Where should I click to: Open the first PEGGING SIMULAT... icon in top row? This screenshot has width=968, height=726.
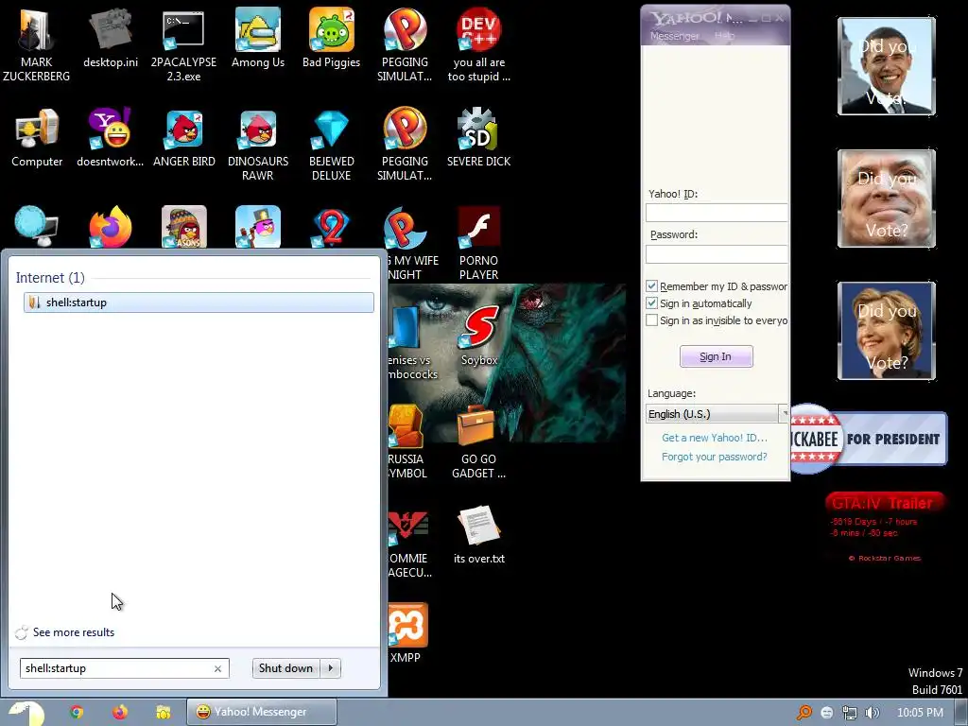tap(405, 44)
